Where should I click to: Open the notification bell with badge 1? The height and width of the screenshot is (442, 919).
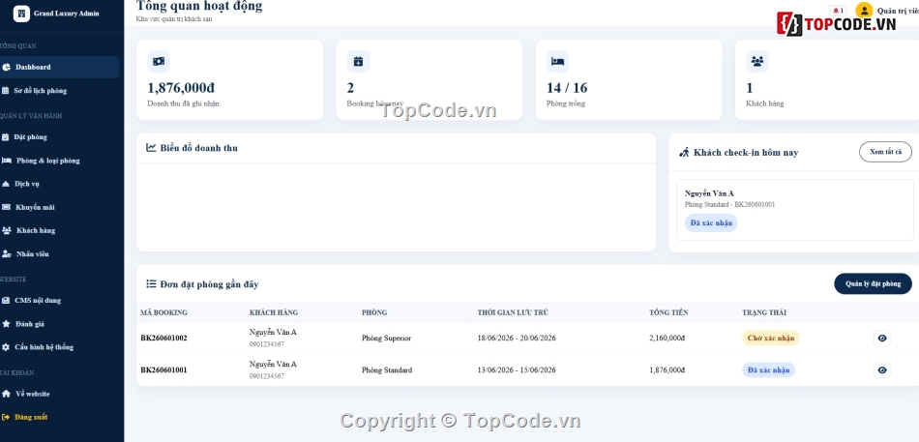tap(838, 11)
